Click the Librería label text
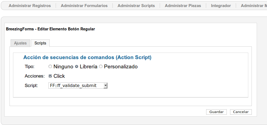This screenshot has height=125, width=267. 89,67
